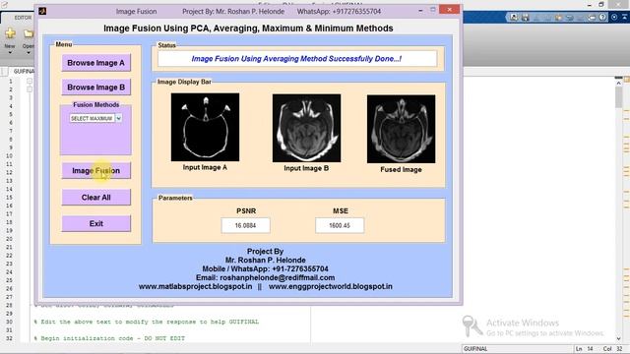Click the Browse Image A button

click(x=96, y=63)
